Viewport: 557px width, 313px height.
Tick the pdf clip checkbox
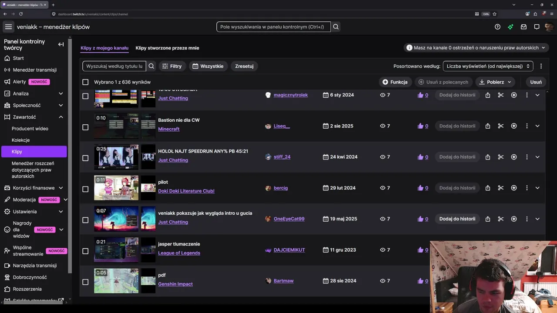click(85, 282)
